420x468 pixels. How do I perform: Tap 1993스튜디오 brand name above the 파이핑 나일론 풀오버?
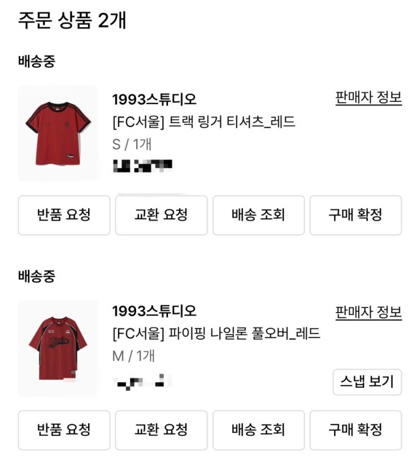(154, 311)
